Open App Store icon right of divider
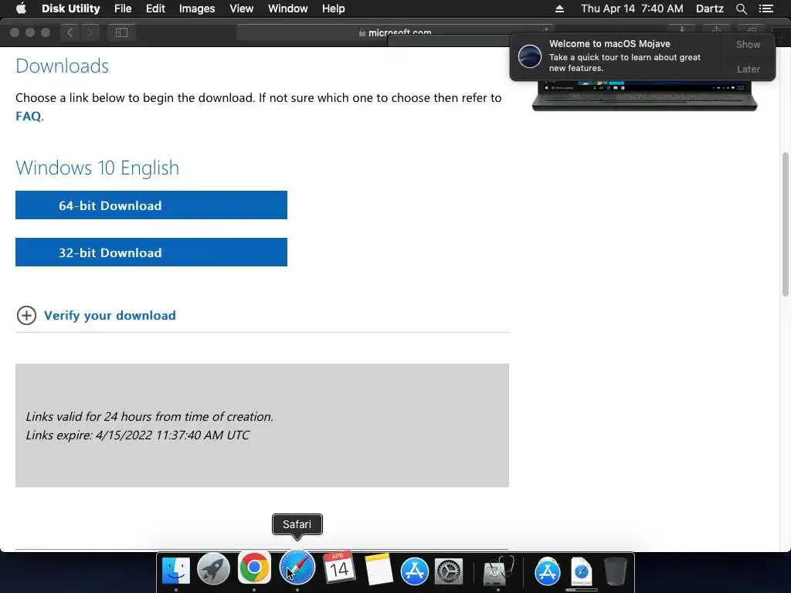791x593 pixels. coord(548,571)
